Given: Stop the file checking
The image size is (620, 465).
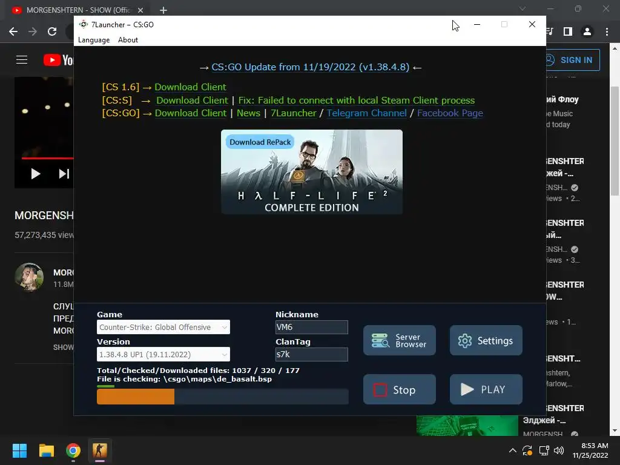Looking at the screenshot, I should (400, 389).
